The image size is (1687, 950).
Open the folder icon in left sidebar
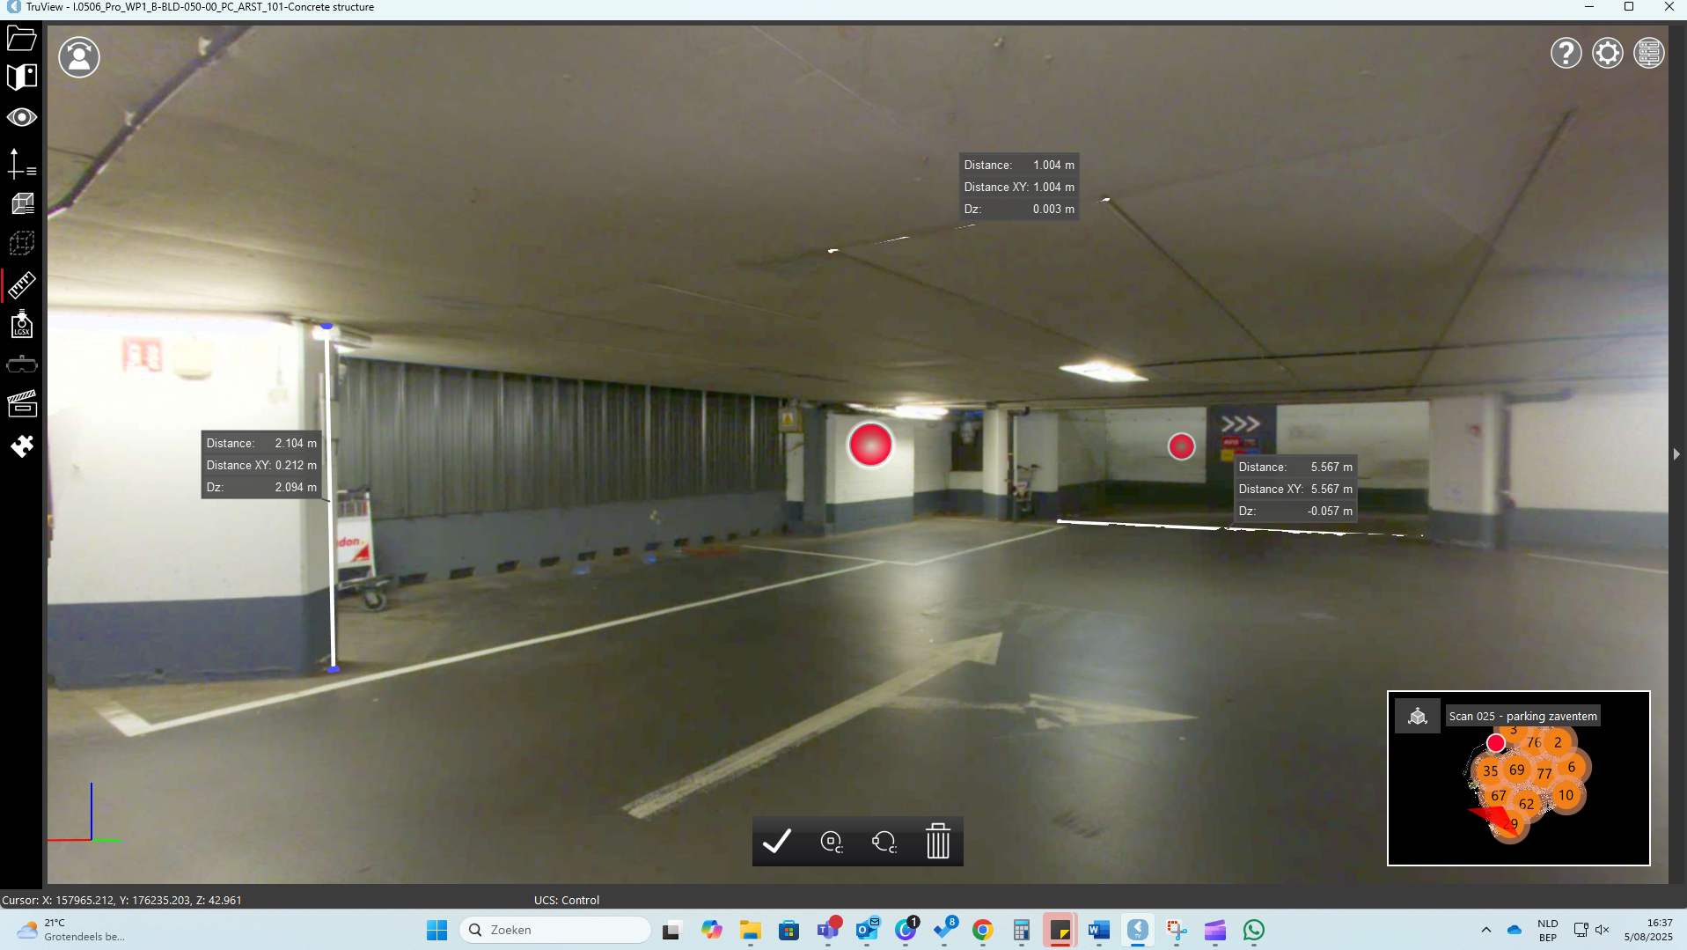(21, 39)
